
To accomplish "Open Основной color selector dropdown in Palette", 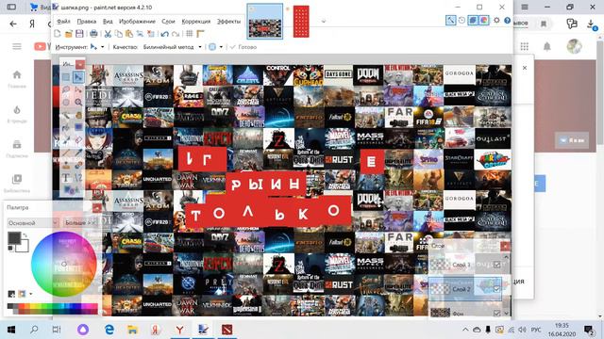I will click(x=33, y=222).
